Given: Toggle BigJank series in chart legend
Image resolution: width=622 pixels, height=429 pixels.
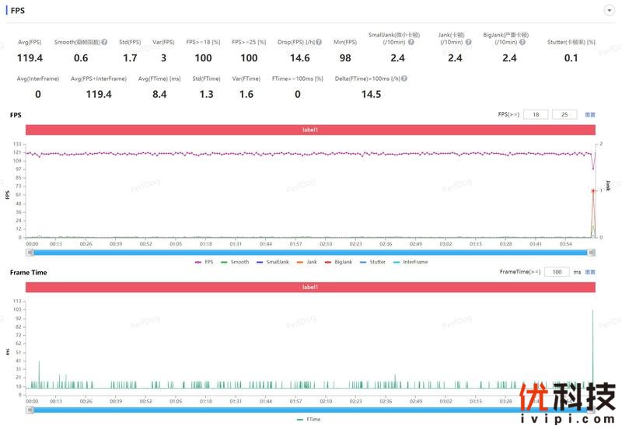Looking at the screenshot, I should tap(338, 262).
